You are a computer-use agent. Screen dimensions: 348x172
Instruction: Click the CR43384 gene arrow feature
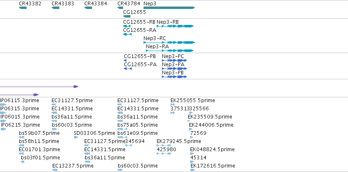pos(88,8)
